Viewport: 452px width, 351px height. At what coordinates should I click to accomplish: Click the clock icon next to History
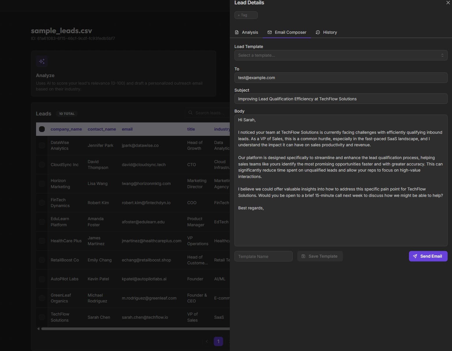[318, 32]
